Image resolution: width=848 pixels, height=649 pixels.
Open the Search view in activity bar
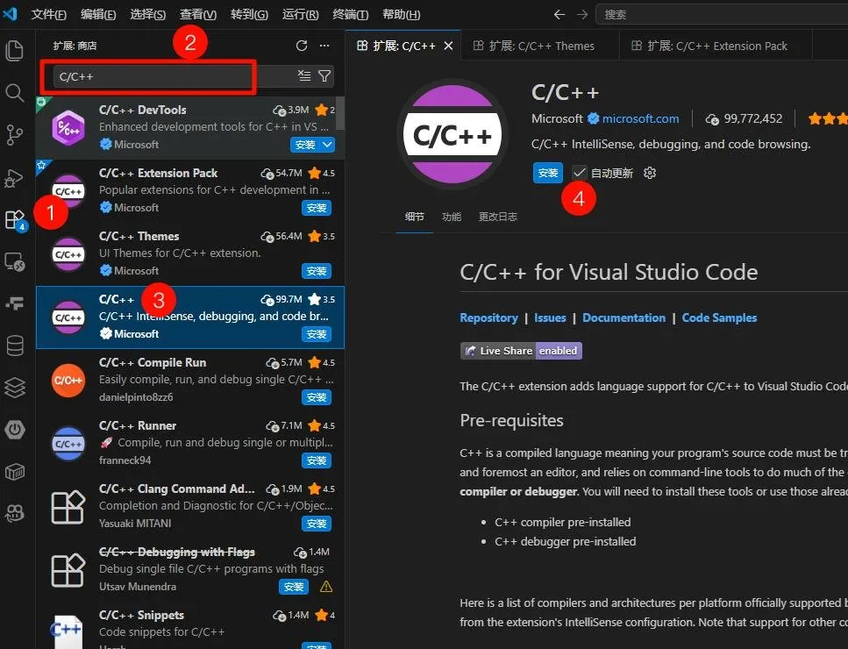(x=15, y=93)
